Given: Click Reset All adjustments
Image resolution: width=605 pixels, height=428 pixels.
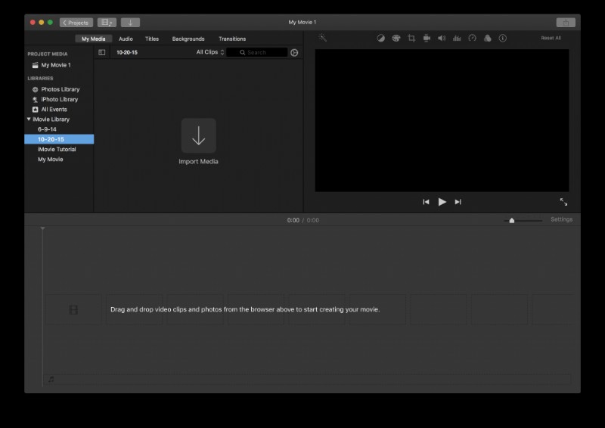Looking at the screenshot, I should click(551, 38).
